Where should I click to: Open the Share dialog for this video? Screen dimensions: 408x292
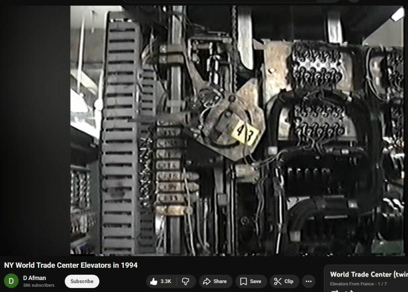tap(215, 281)
